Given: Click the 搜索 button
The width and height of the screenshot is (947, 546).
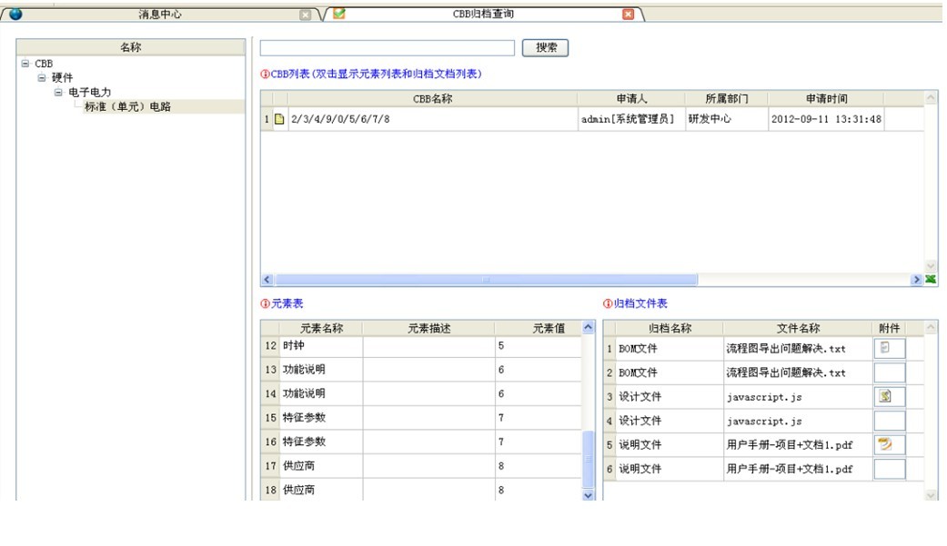Looking at the screenshot, I should pyautogui.click(x=546, y=48).
